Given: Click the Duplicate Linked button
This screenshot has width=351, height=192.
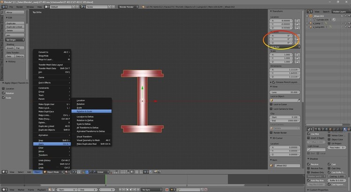Looking at the screenshot, I should (15, 27).
